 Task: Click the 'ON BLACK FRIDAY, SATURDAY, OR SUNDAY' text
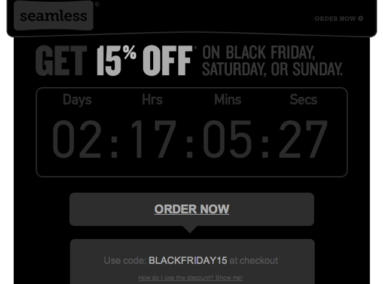tap(272, 61)
